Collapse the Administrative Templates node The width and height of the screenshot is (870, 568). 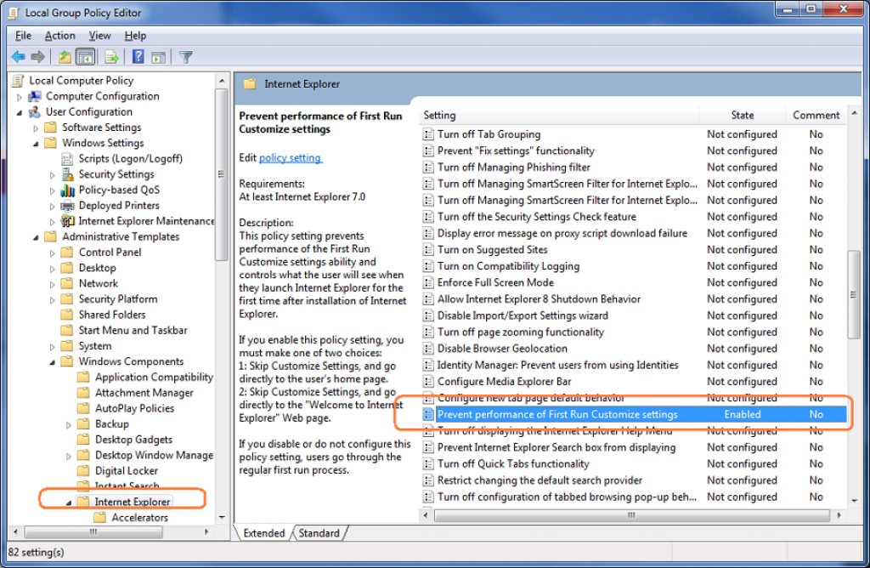(x=36, y=237)
